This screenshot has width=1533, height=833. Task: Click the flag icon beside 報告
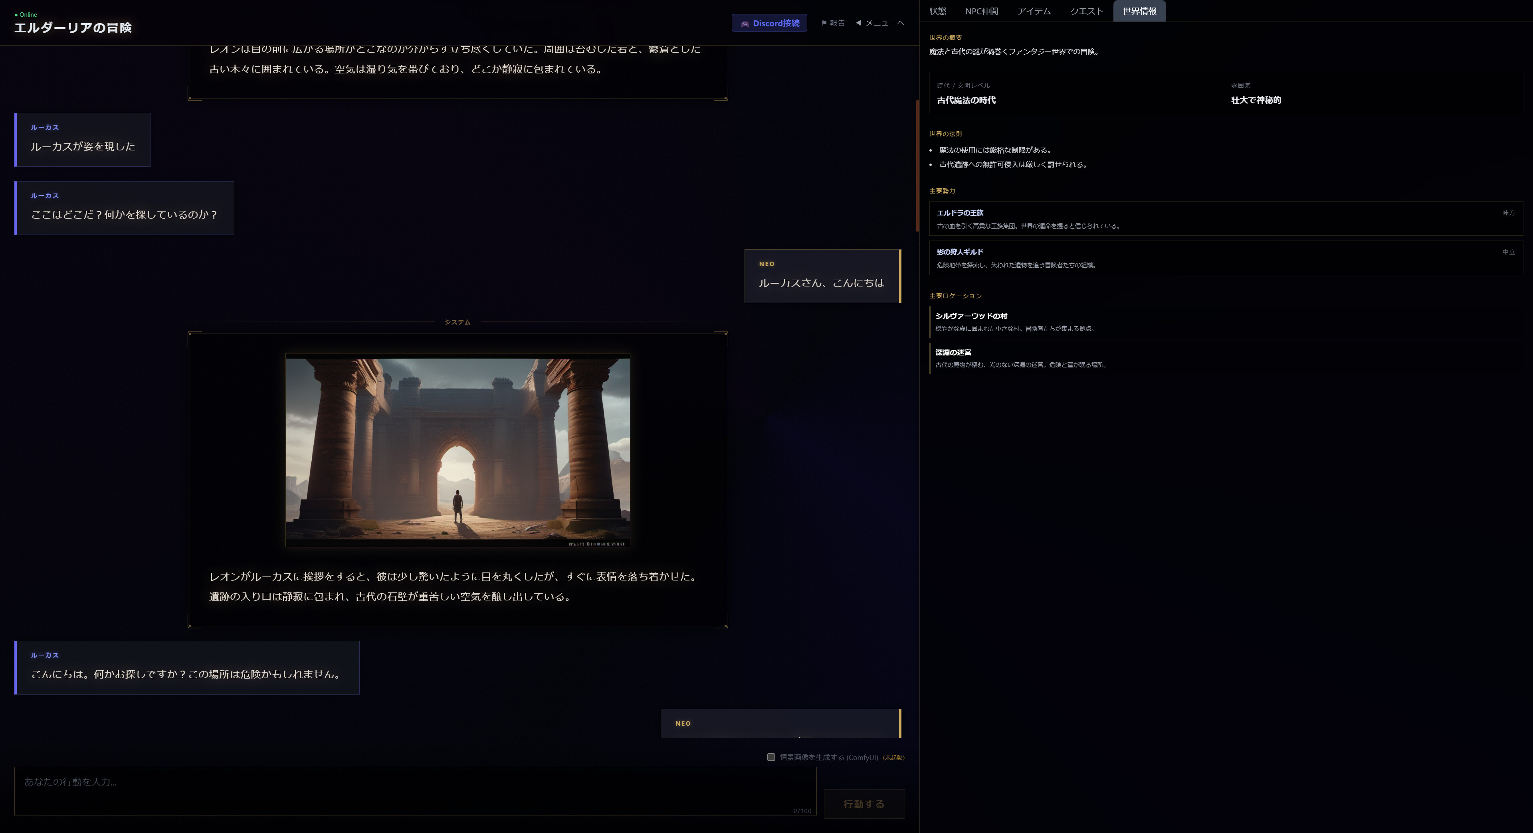click(x=824, y=23)
